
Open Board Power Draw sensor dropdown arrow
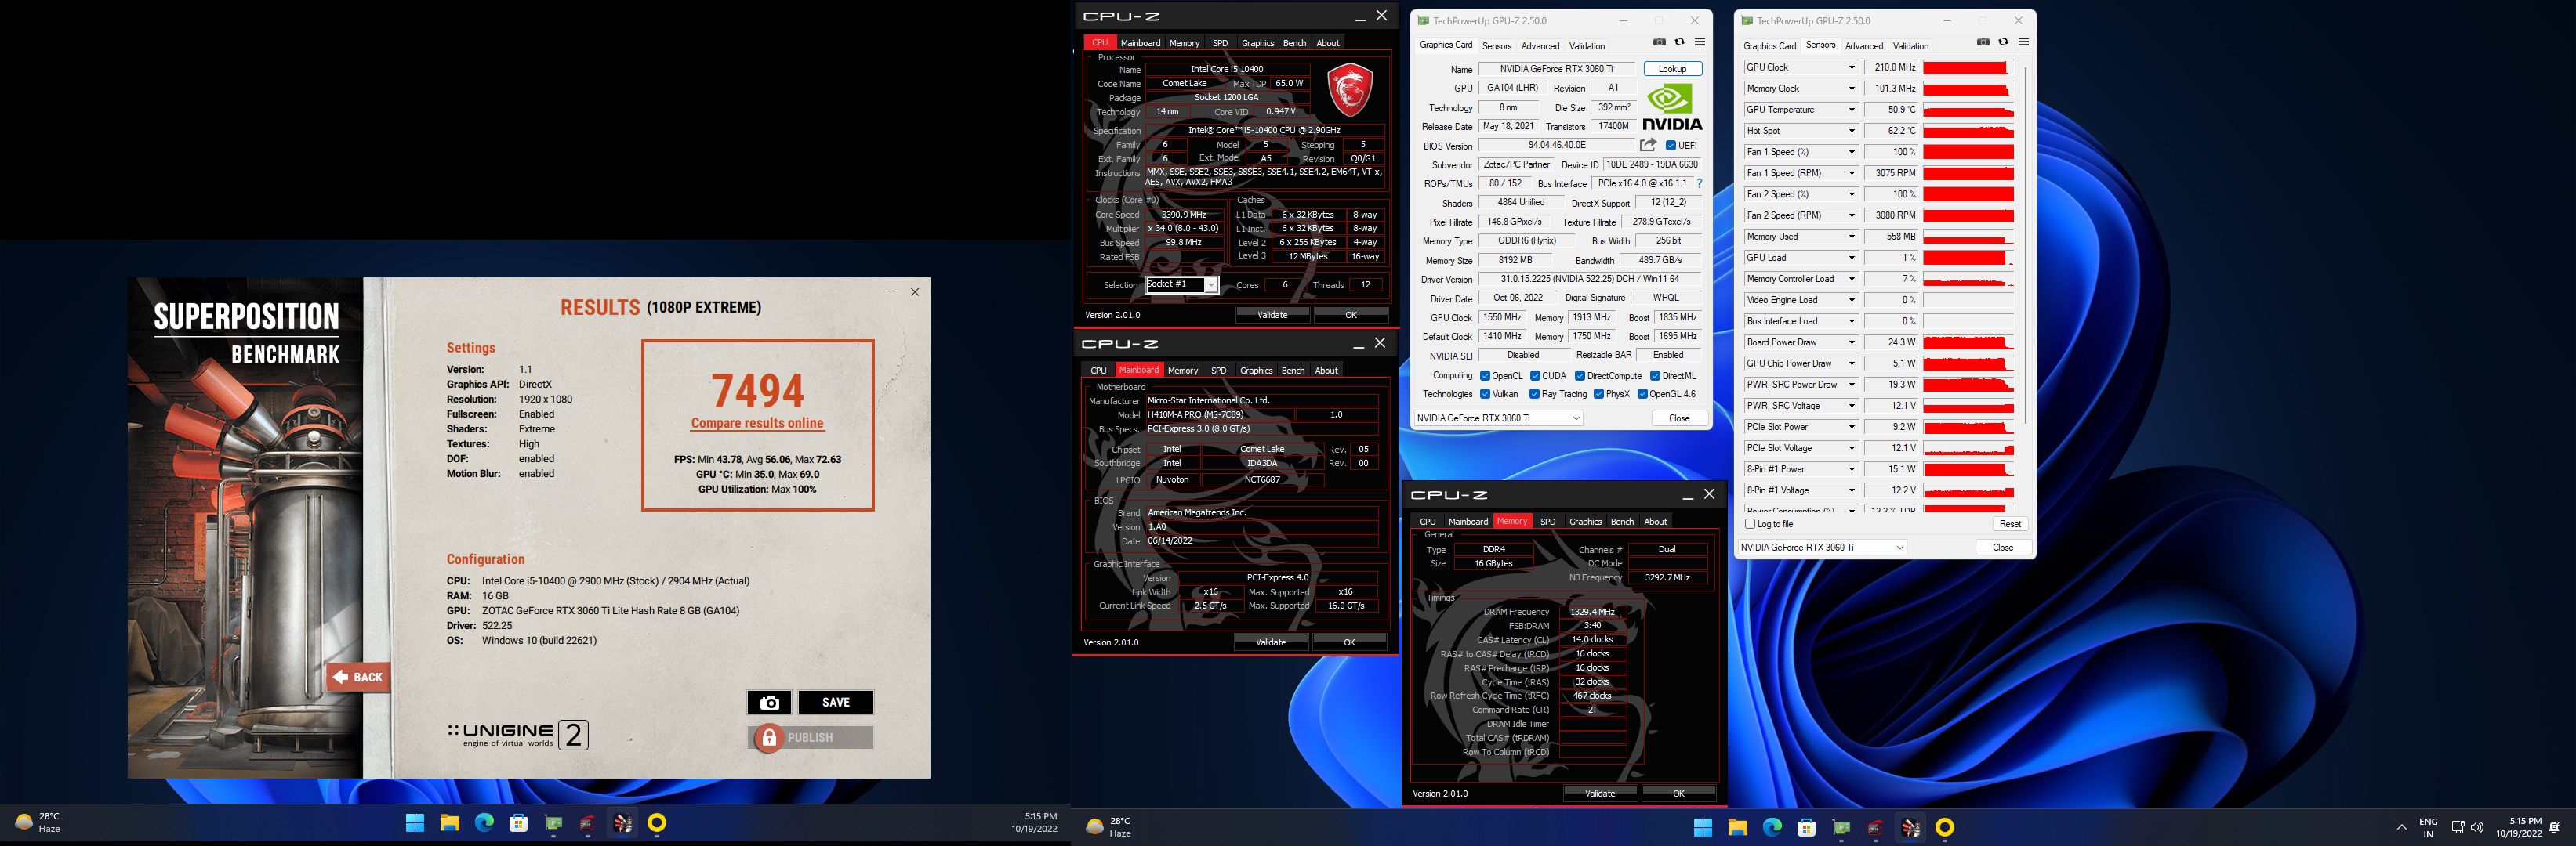tap(1851, 342)
